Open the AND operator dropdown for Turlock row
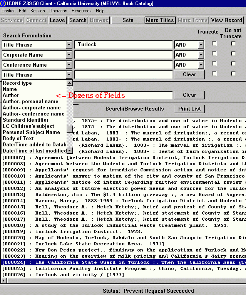This screenshot has height=295, width=246. 201,45
